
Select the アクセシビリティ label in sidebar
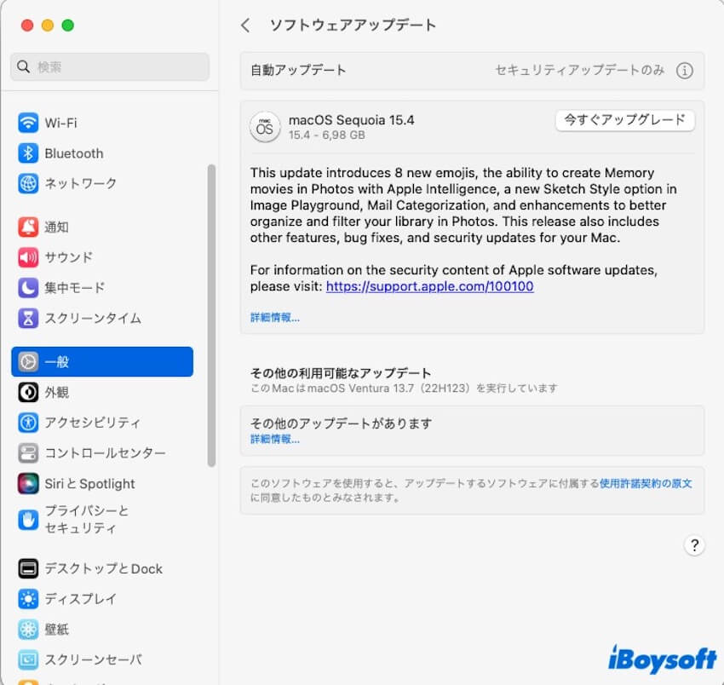[x=92, y=423]
